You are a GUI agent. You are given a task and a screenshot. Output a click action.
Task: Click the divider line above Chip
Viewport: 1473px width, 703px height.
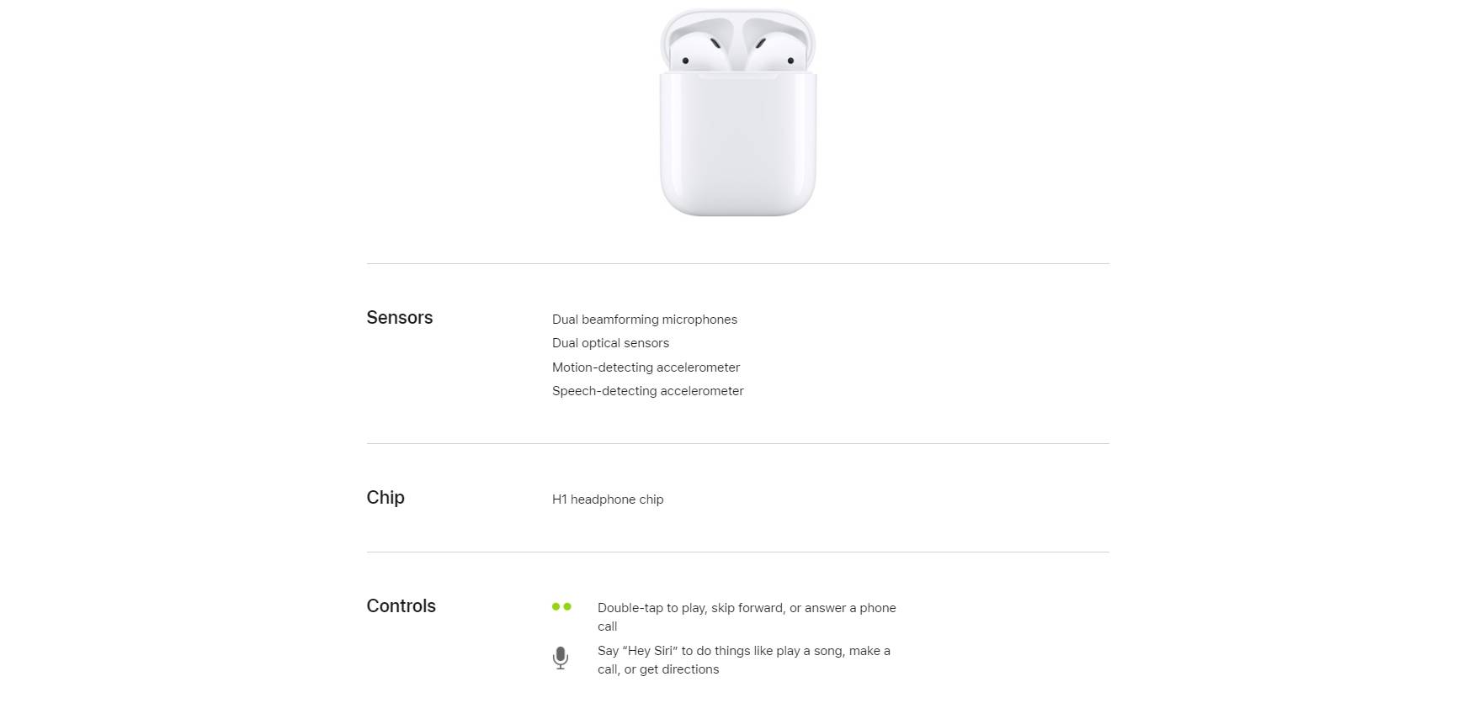click(737, 444)
